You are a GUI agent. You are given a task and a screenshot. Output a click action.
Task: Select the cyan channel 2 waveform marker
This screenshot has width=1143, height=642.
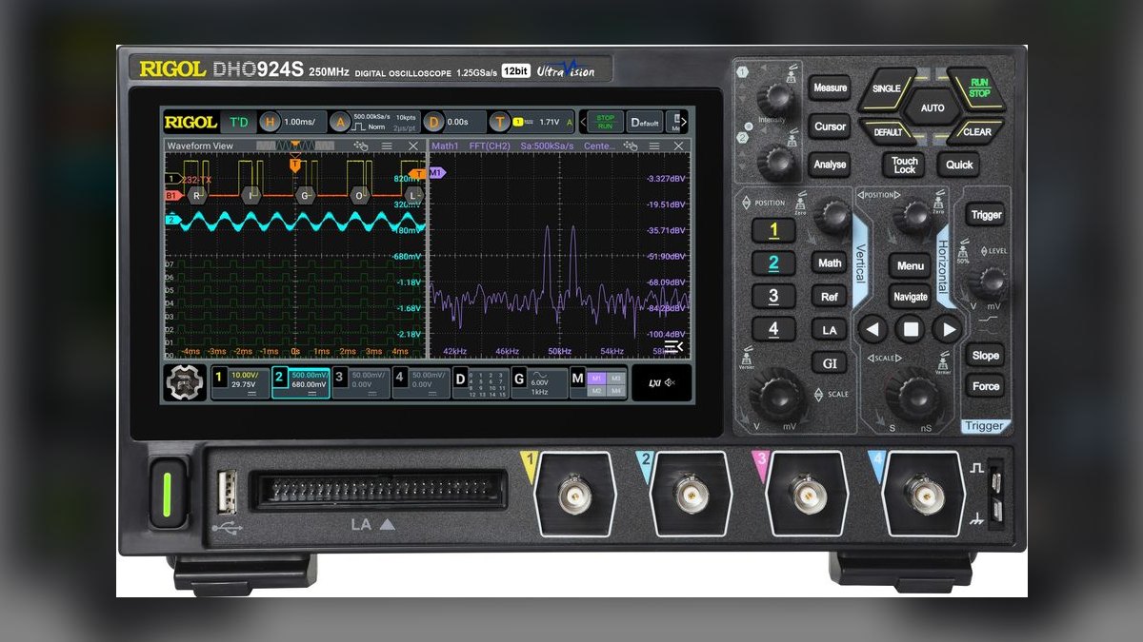coord(172,220)
